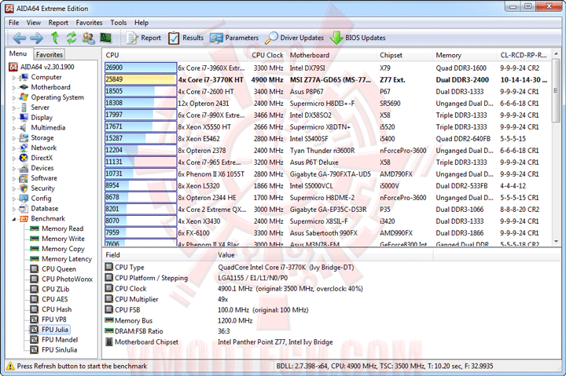
Task: Open the CPU ZLib benchmark
Action: click(50, 289)
